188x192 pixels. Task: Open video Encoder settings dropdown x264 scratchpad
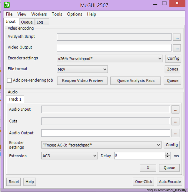tap(110, 58)
